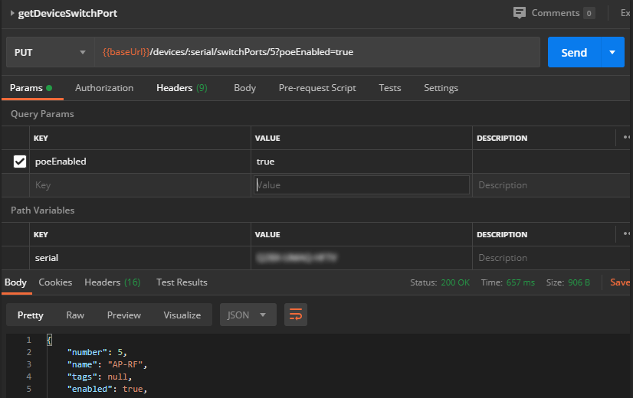This screenshot has height=398, width=633.
Task: Open the request Settings tab
Action: coord(441,88)
